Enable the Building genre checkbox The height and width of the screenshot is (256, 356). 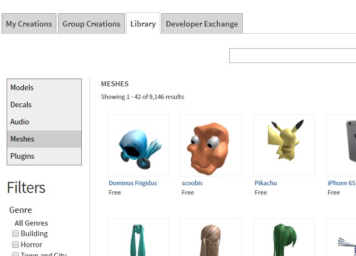[x=15, y=233]
